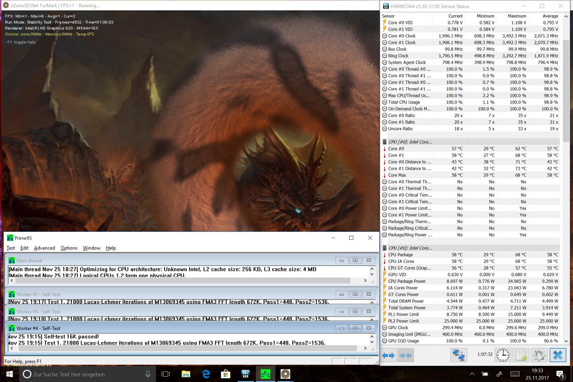The height and width of the screenshot is (382, 573).
Task: Open Prime95 Window menu
Action: [x=92, y=248]
